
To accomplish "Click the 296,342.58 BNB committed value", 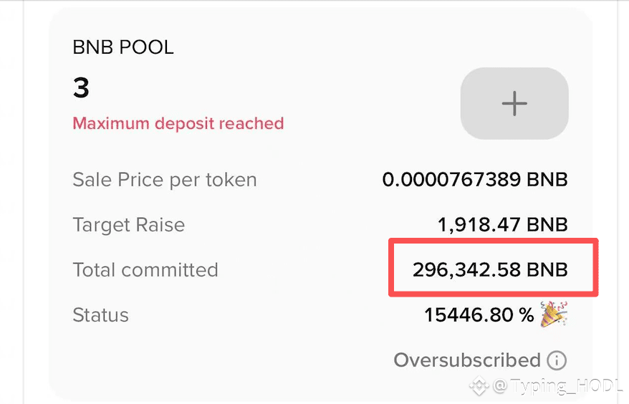I will click(490, 269).
